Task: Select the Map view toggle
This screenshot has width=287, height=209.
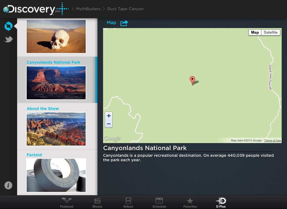Action: 255,33
